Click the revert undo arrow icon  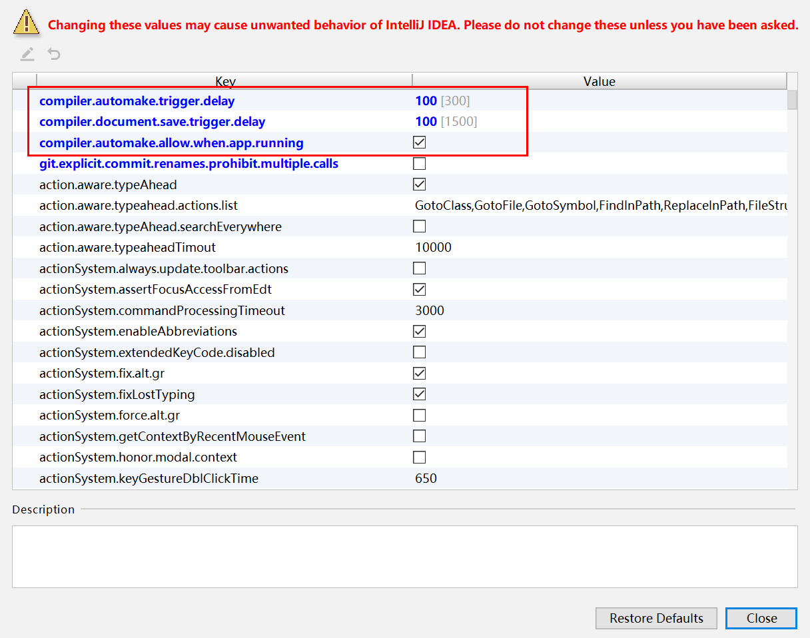click(54, 55)
